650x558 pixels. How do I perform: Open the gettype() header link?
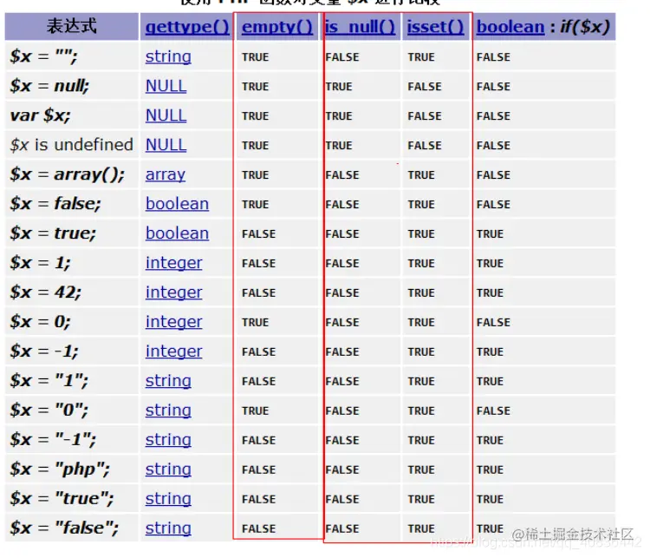click(187, 27)
